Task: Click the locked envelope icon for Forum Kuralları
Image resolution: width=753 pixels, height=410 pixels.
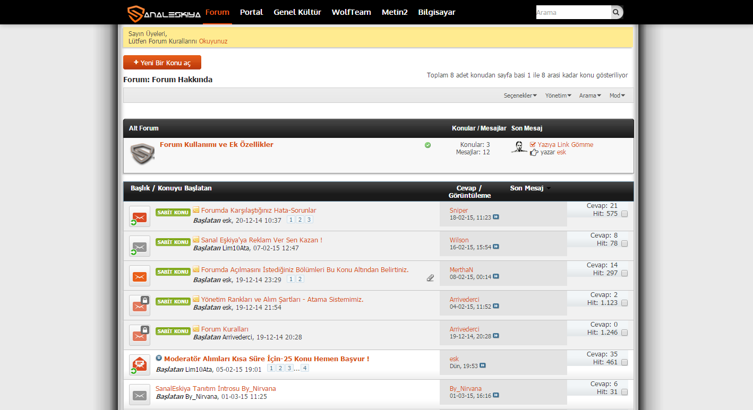Action: tap(140, 335)
